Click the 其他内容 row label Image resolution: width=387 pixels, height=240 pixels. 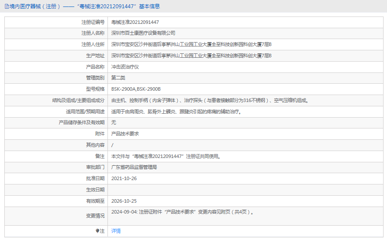(x=95, y=145)
